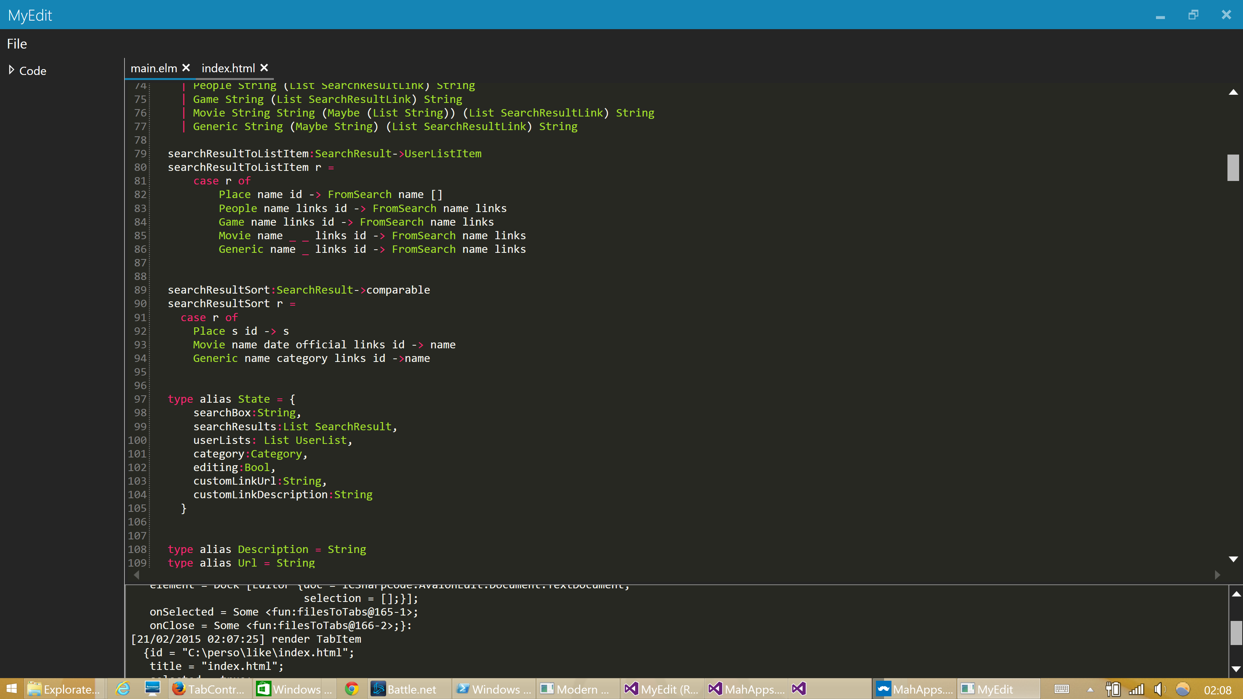Click editor horizontal scroll right arrow
Viewport: 1243px width, 699px height.
(1217, 575)
